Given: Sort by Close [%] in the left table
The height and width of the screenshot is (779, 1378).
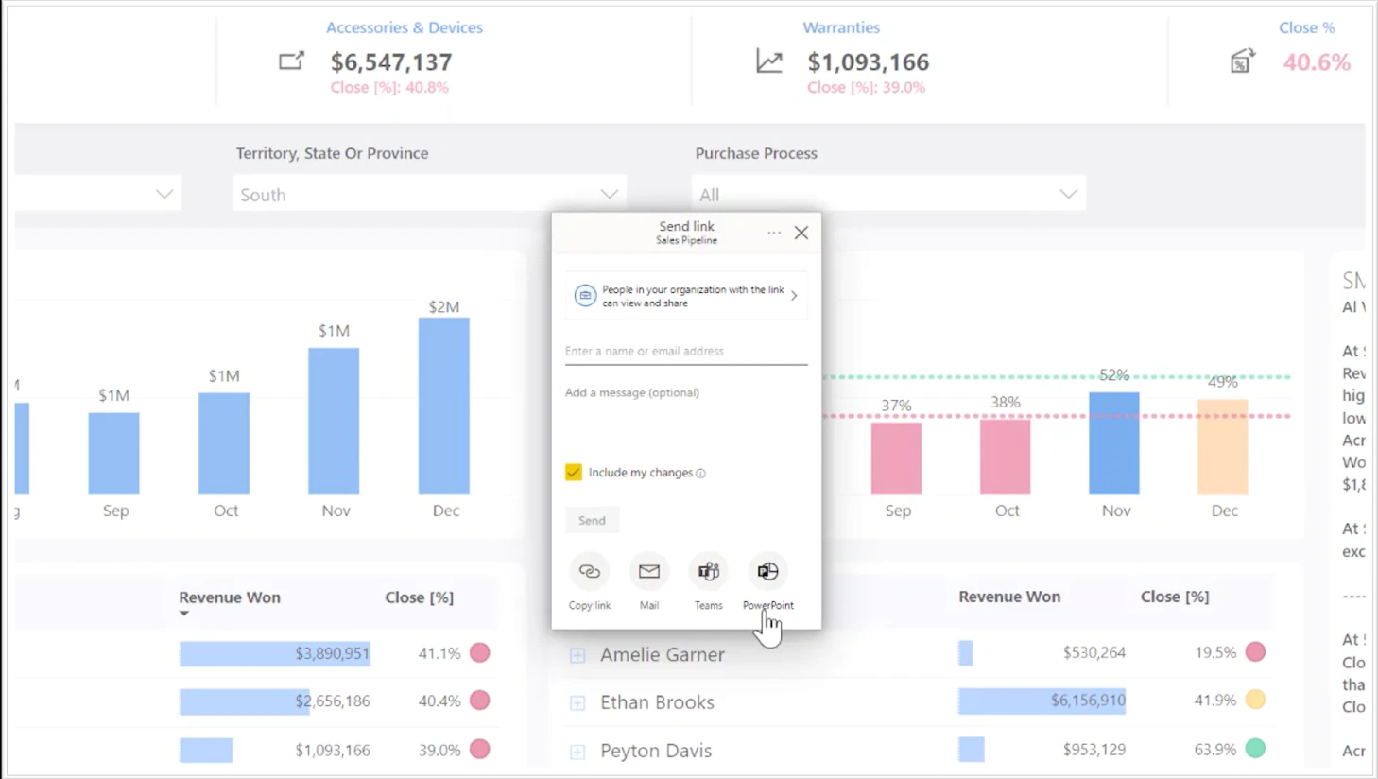Looking at the screenshot, I should 420,597.
